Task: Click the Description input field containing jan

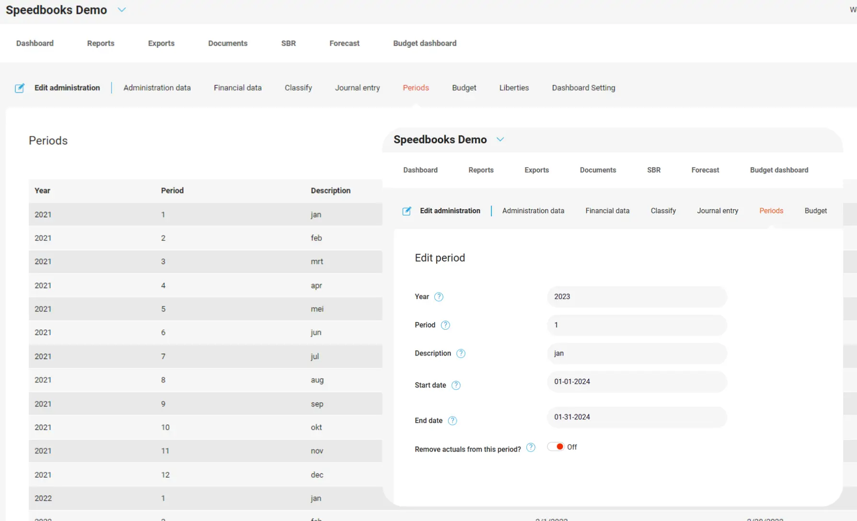Action: (637, 353)
